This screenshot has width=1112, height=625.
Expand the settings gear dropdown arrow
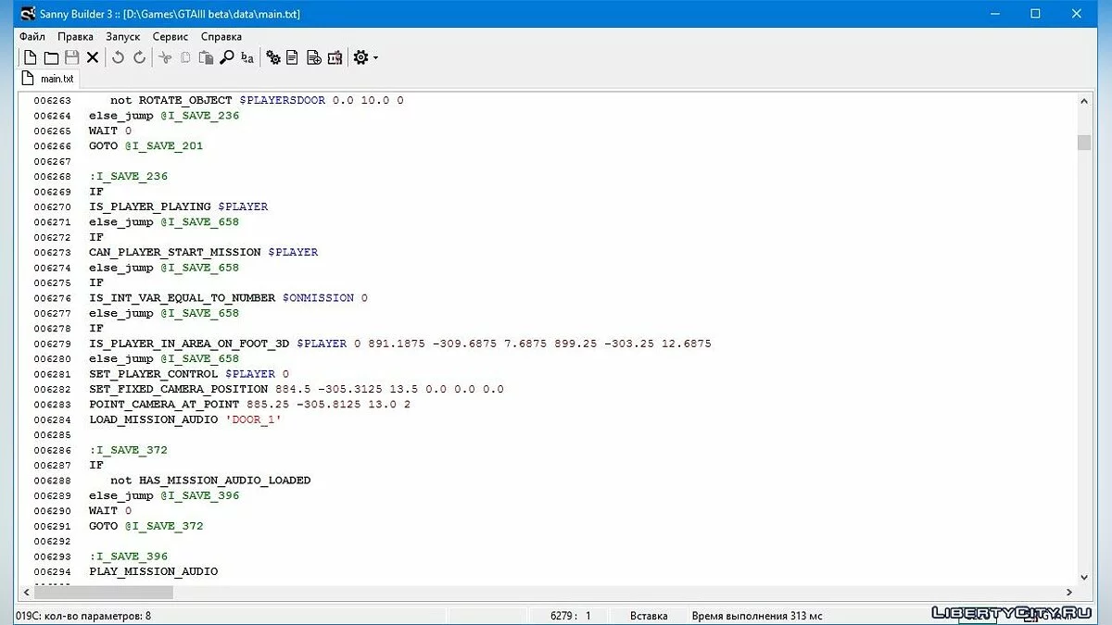click(x=375, y=58)
